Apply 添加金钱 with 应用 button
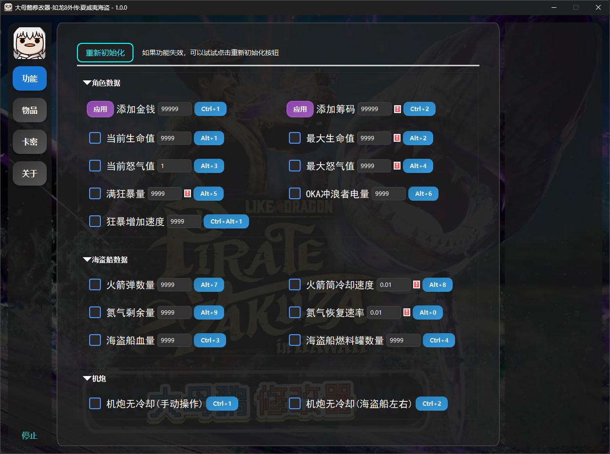 [x=100, y=109]
